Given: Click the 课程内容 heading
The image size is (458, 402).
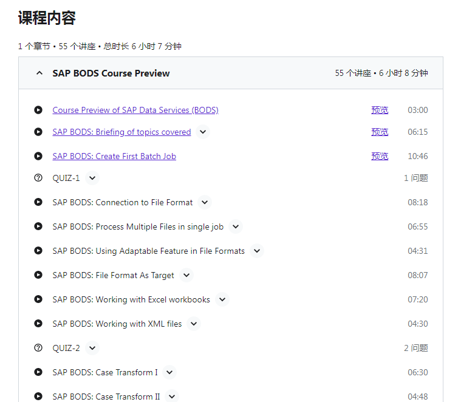Looking at the screenshot, I should pos(47,18).
